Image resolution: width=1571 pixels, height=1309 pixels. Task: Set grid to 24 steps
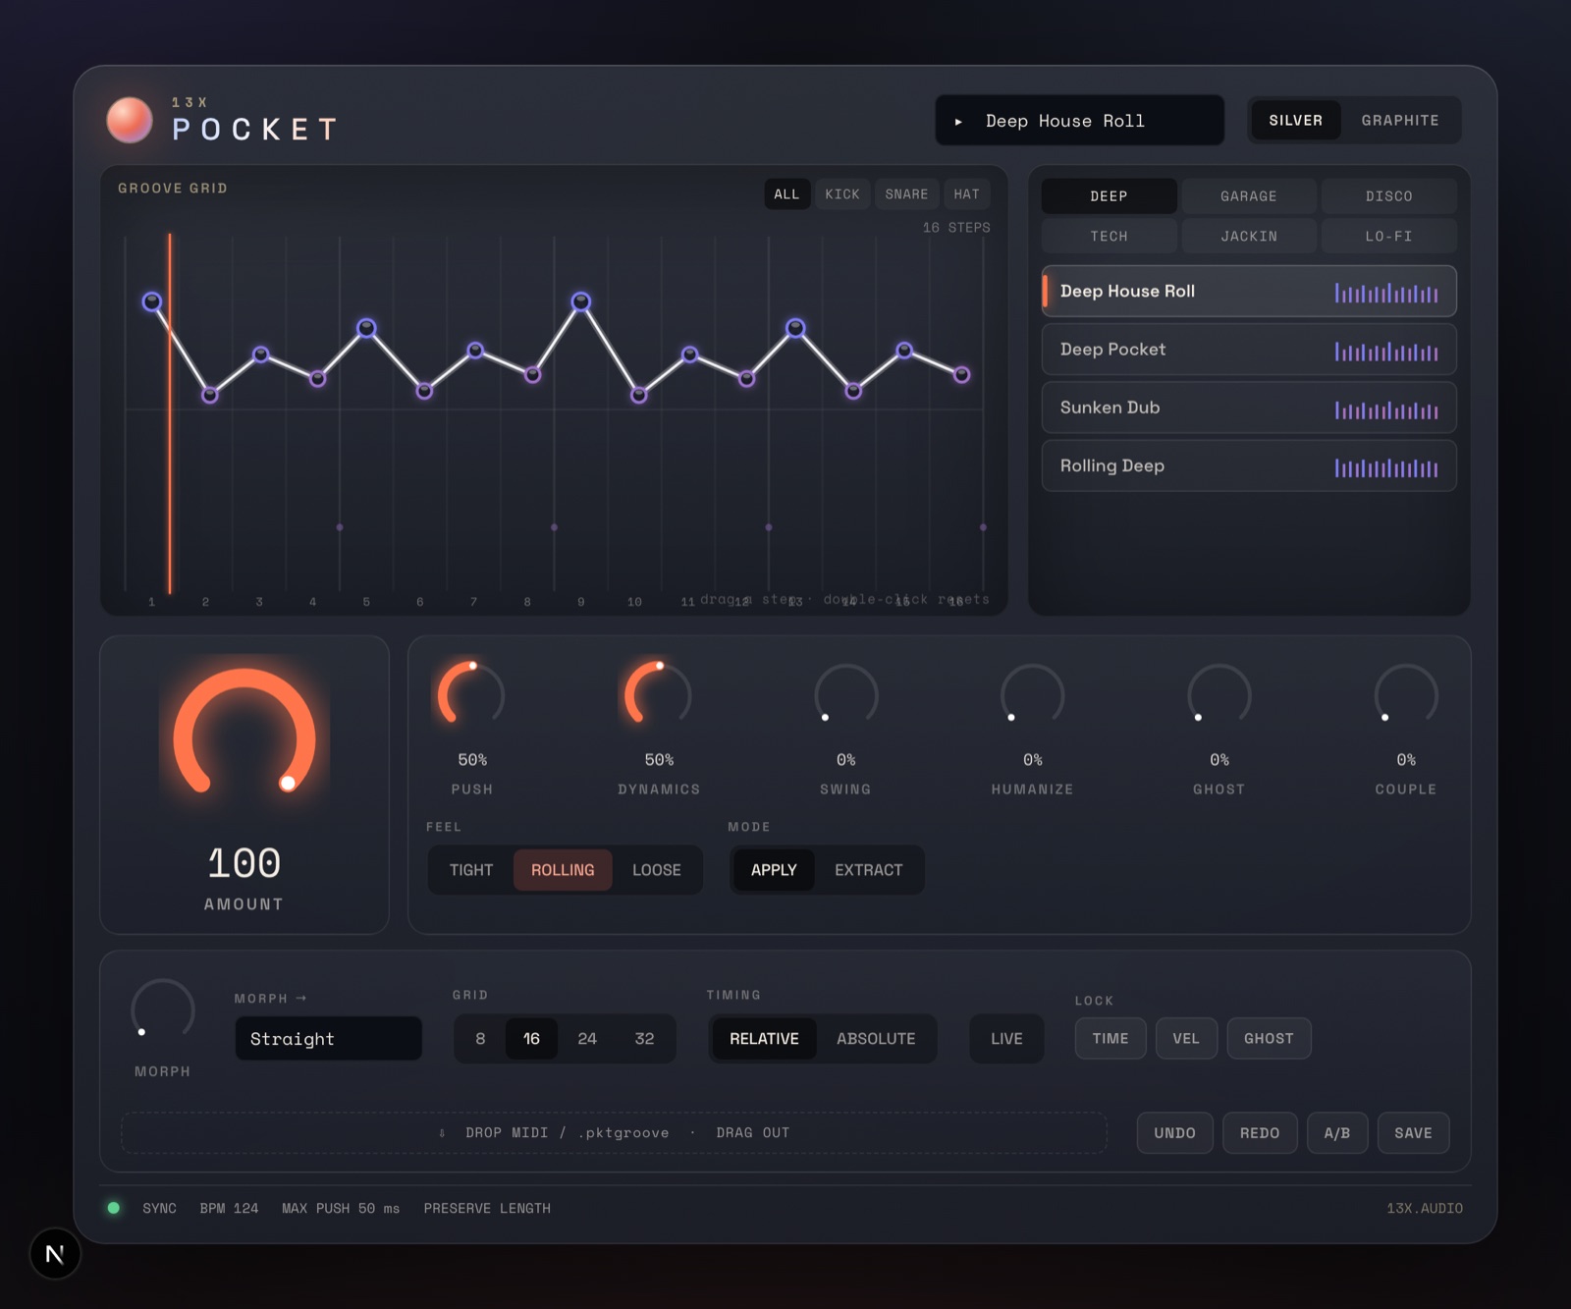[587, 1039]
